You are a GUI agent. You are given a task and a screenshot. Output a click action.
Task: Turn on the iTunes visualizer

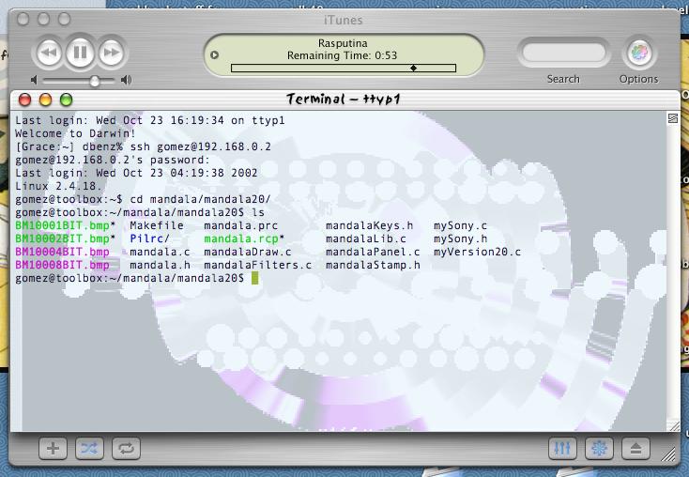(x=599, y=449)
